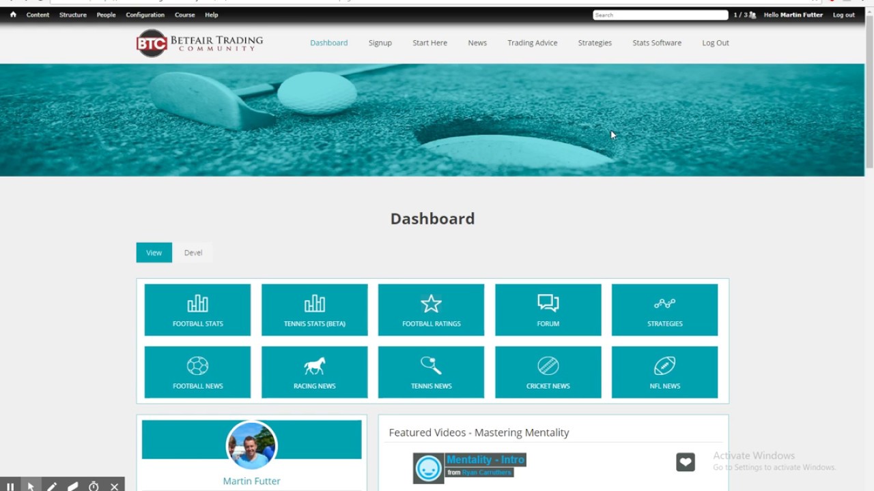The width and height of the screenshot is (874, 491).
Task: Select the Devel tab
Action: (193, 252)
